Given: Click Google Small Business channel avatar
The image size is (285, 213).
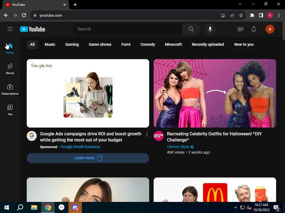Looking at the screenshot, I should (32, 136).
